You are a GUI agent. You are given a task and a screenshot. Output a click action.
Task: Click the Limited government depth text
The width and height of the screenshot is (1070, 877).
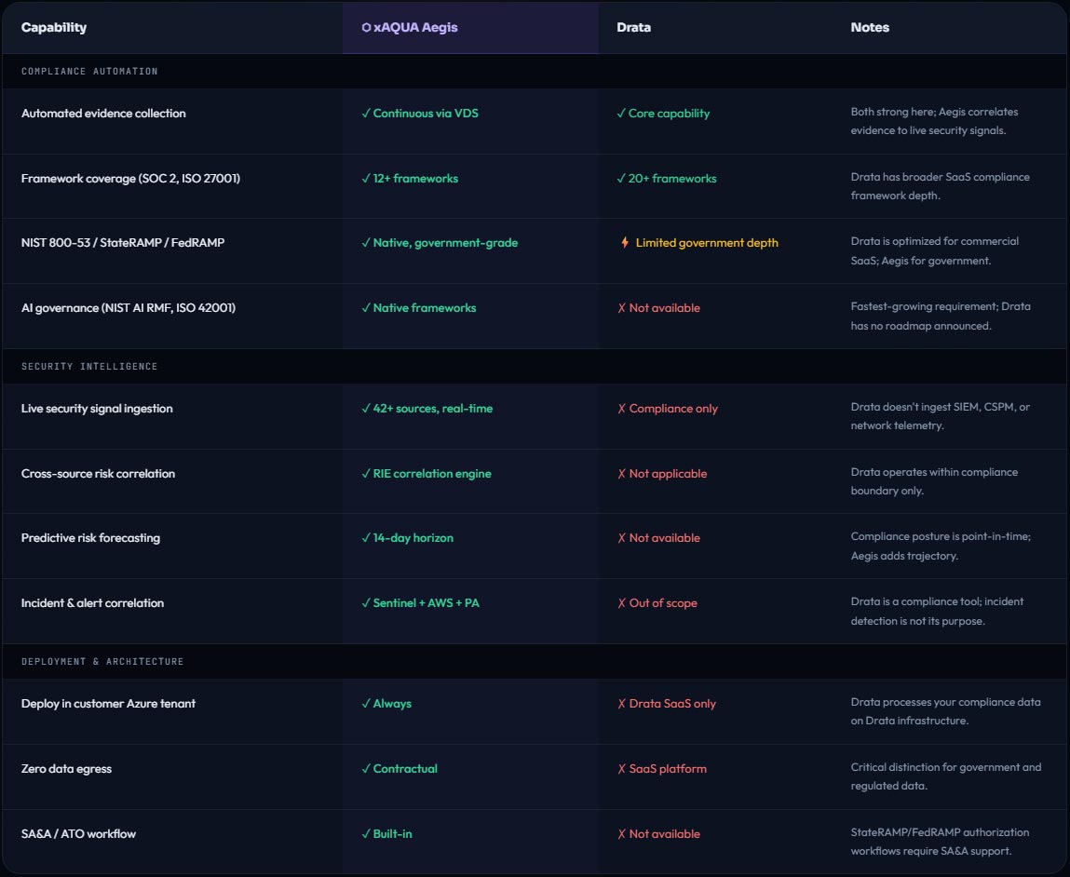coord(707,242)
